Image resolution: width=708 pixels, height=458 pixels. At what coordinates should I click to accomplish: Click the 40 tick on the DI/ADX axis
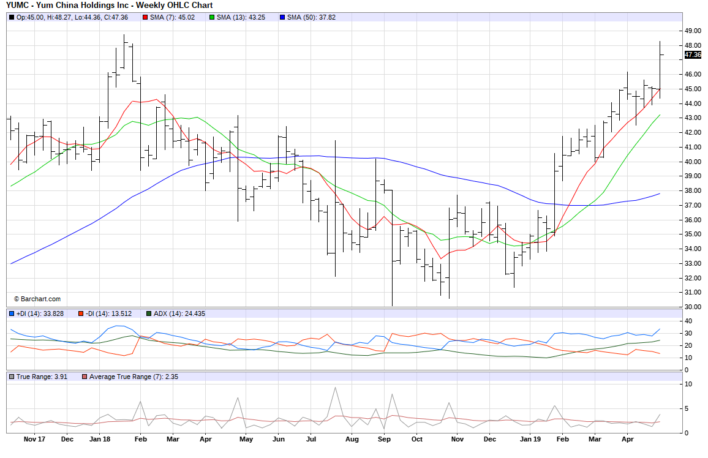coord(688,321)
